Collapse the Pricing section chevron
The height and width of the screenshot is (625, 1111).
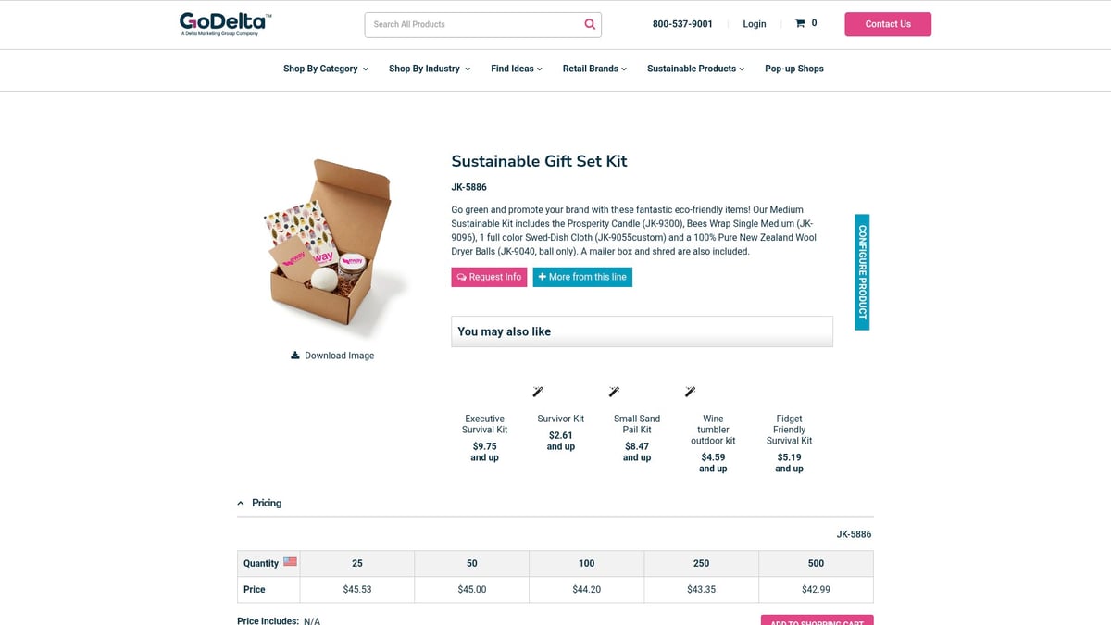(x=241, y=502)
